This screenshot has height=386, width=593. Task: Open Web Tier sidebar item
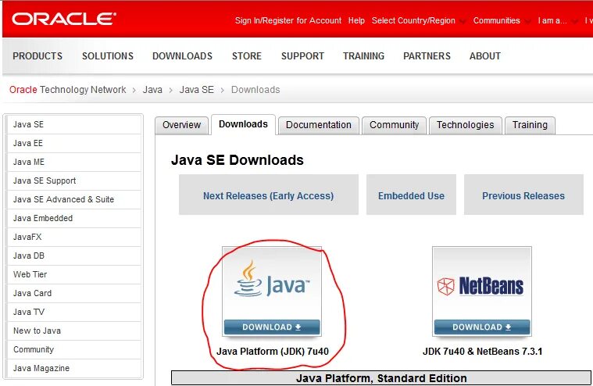click(74, 274)
